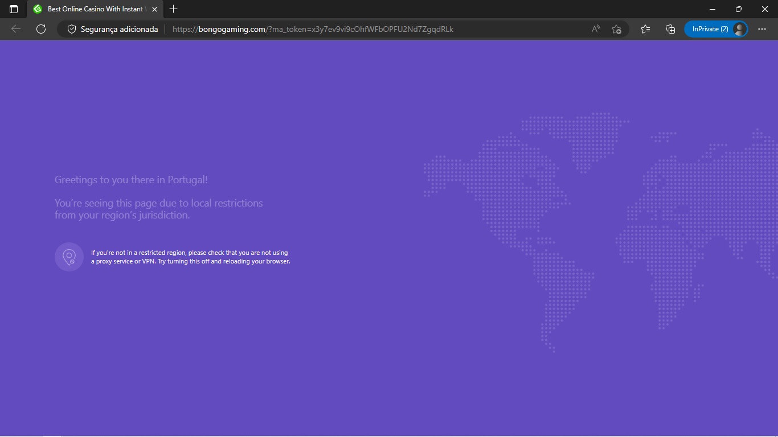Viewport: 778px width, 437px height.
Task: Open the Favorites list icon
Action: point(645,29)
